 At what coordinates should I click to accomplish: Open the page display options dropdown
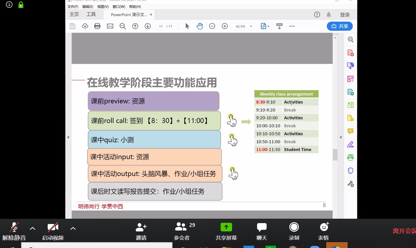coord(265,26)
